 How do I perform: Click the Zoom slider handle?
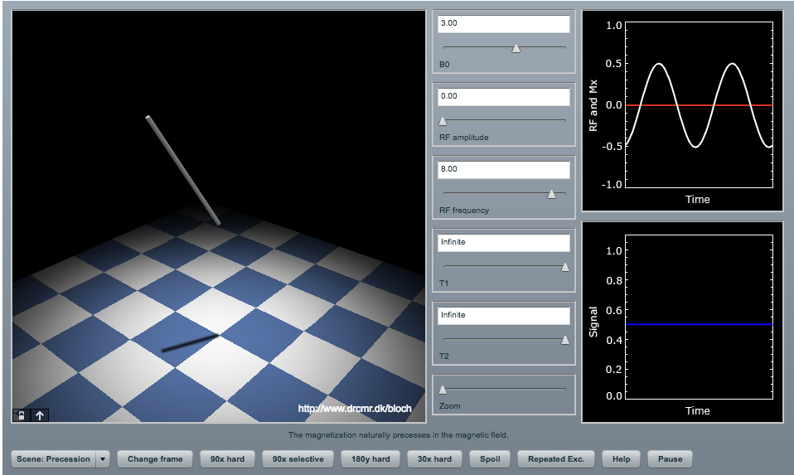click(x=443, y=390)
